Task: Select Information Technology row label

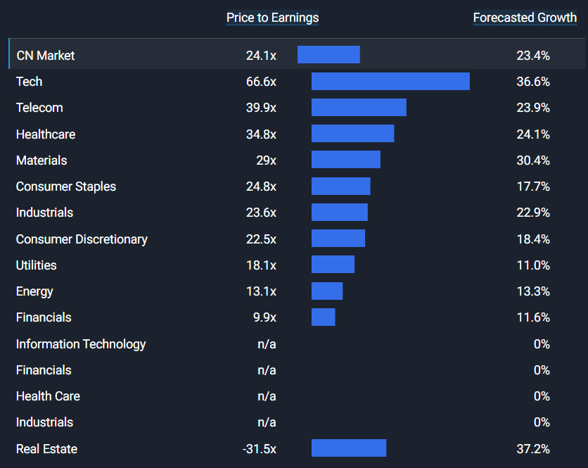Action: pyautogui.click(x=81, y=344)
